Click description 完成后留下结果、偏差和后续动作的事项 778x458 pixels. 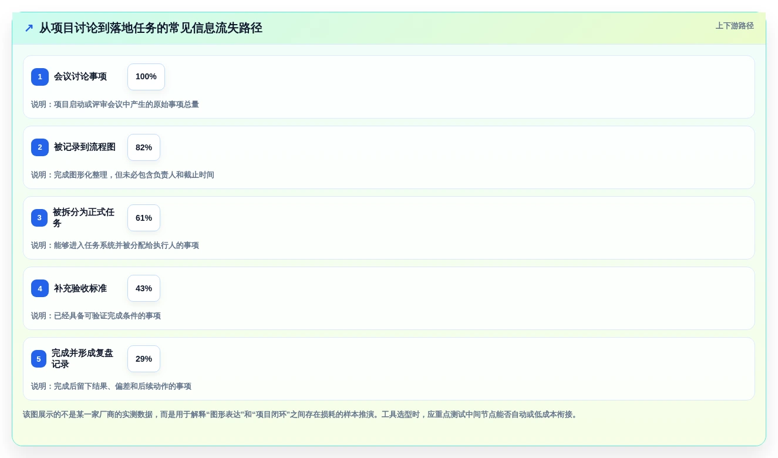coord(111,386)
